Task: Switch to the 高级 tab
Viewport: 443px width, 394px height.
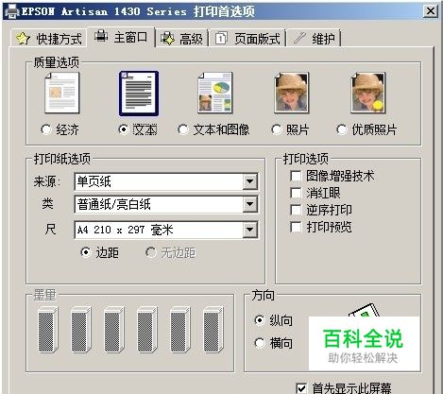Action: pos(182,39)
